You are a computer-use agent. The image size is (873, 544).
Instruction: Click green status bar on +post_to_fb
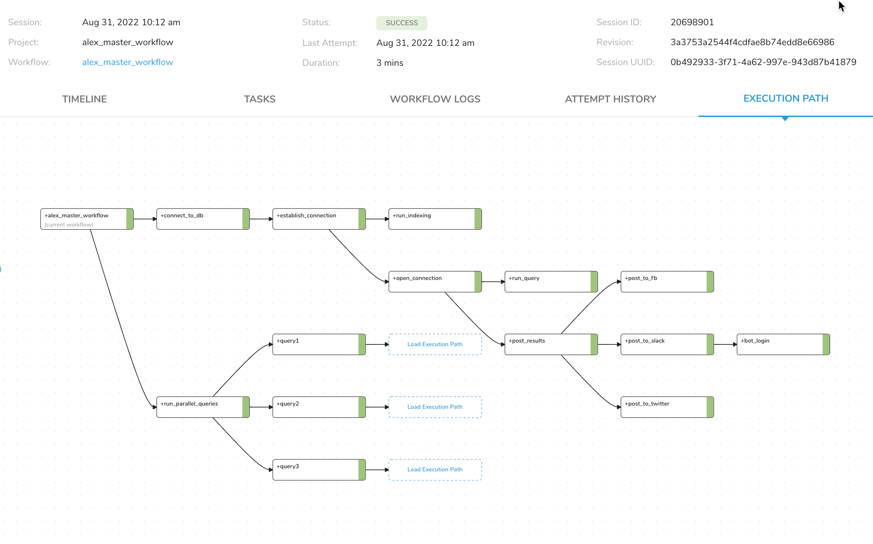(710, 282)
